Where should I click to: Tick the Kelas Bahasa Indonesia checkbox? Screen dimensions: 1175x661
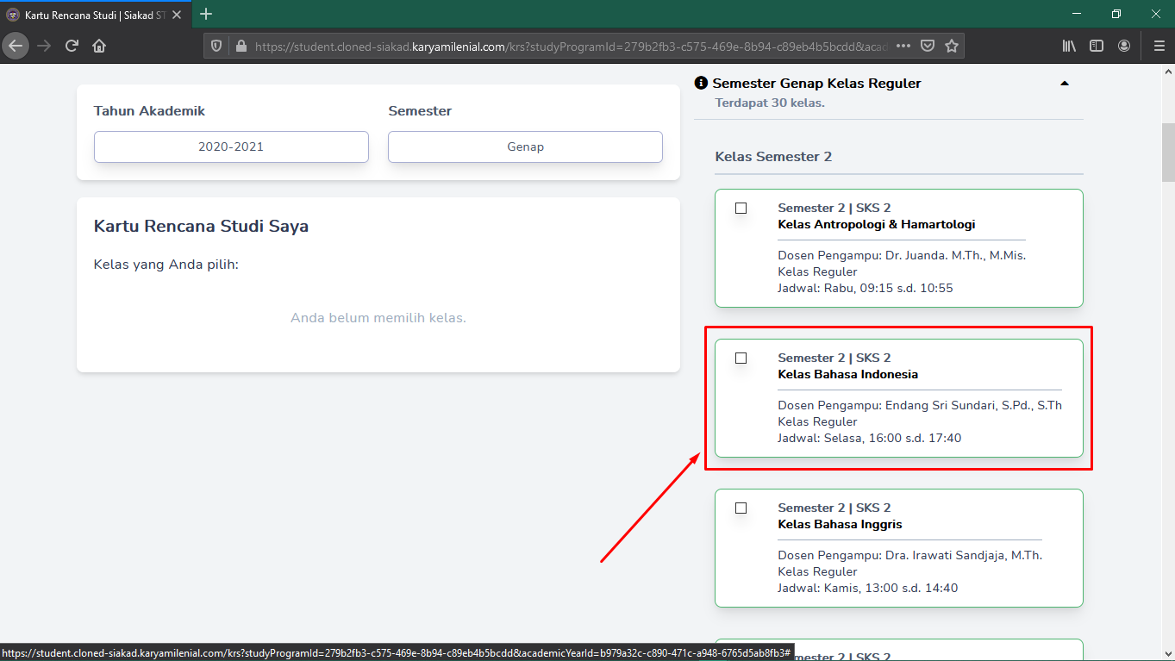point(741,358)
